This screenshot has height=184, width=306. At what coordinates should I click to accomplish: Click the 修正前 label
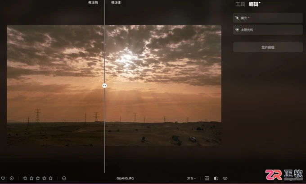click(x=93, y=3)
